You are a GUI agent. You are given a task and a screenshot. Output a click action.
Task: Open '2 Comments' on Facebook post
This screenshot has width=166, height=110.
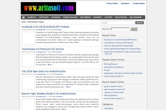[58, 30]
